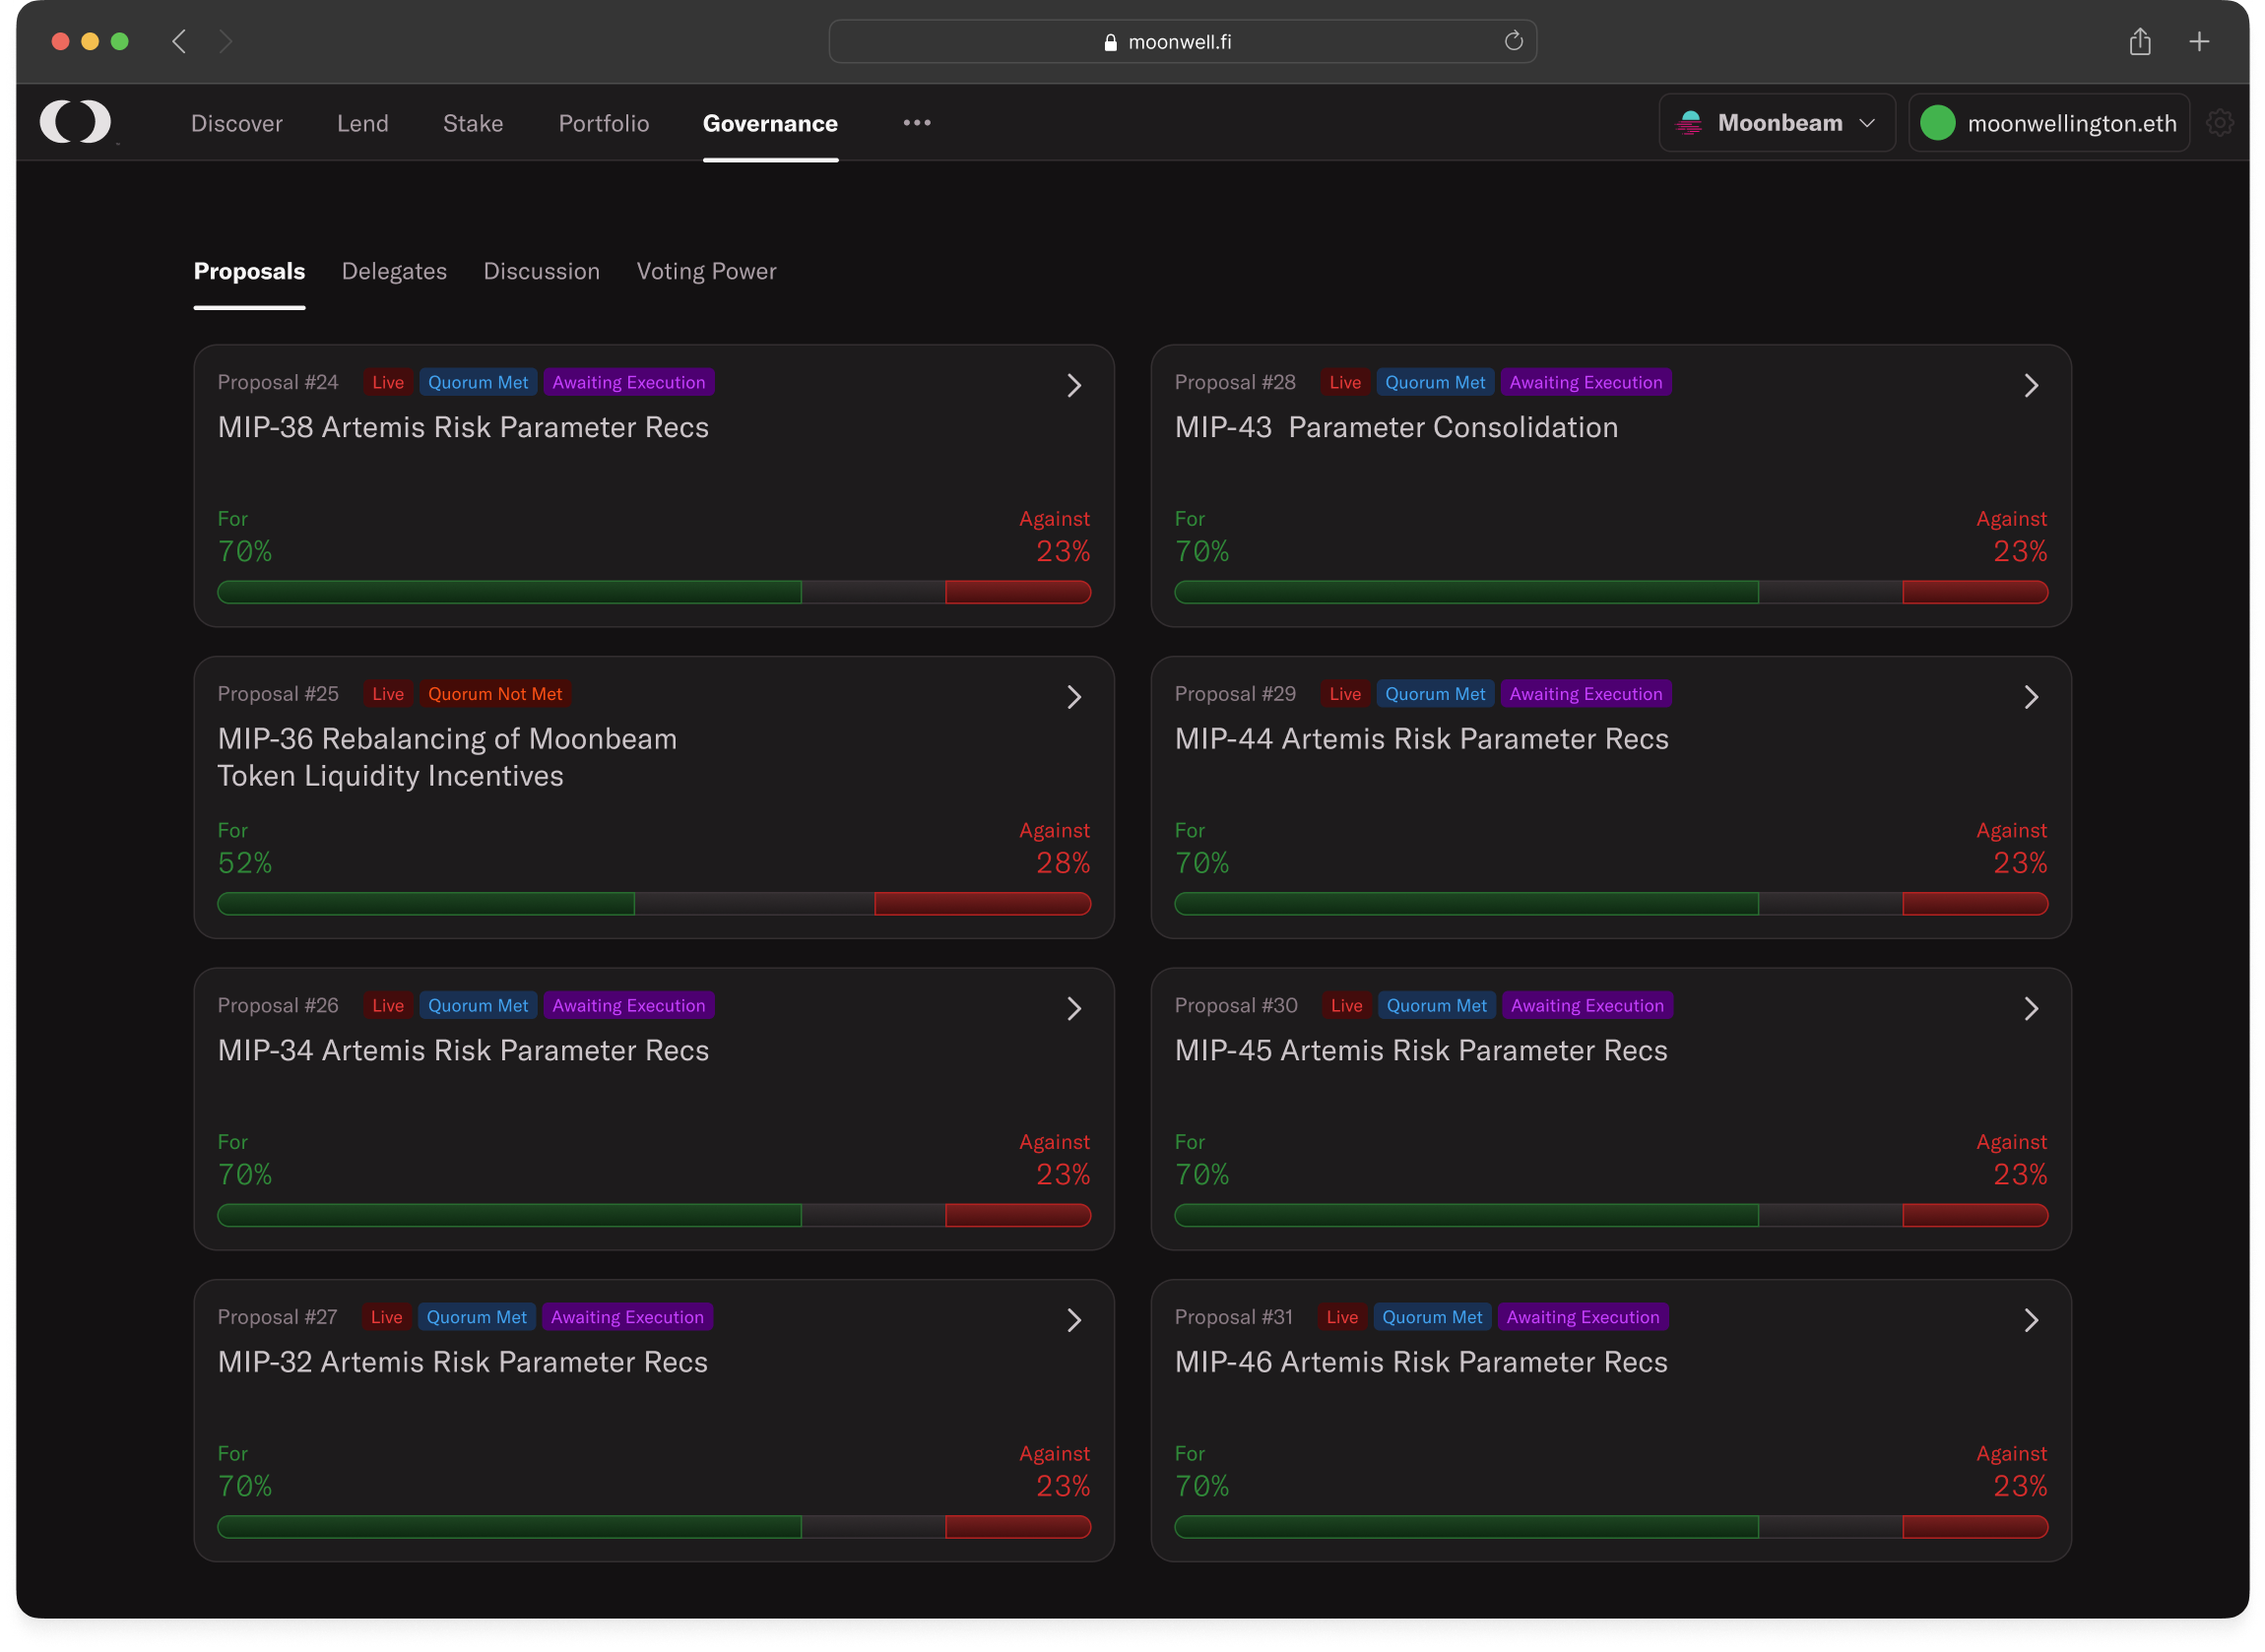Image resolution: width=2265 pixels, height=1652 pixels.
Task: Click the Proposal #25 vote progress bar
Action: pyautogui.click(x=653, y=904)
